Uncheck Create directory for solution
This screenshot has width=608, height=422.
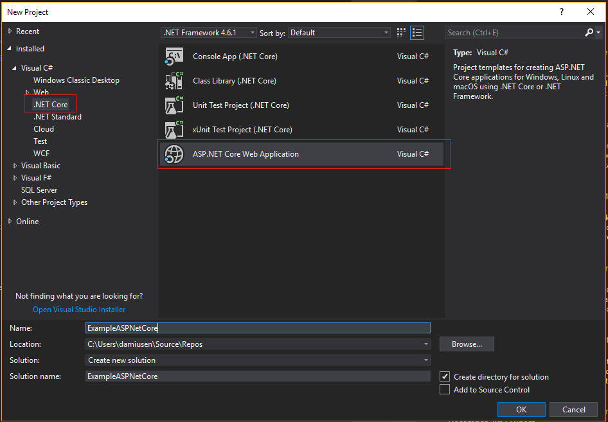pos(445,376)
